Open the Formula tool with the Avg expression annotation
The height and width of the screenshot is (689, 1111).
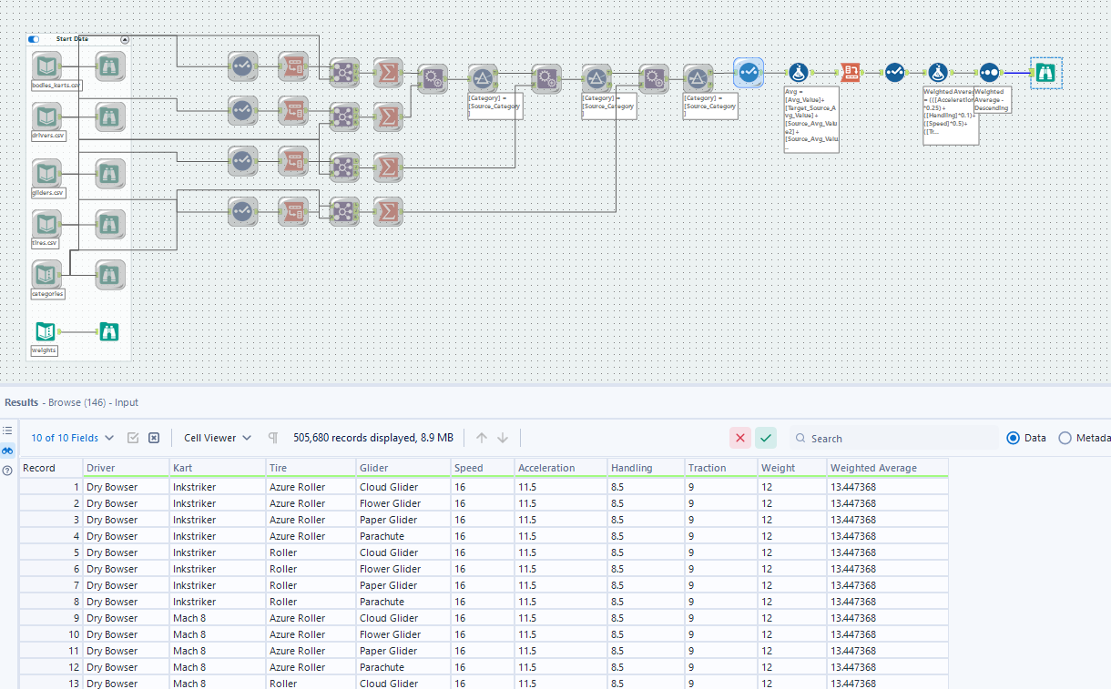point(798,73)
